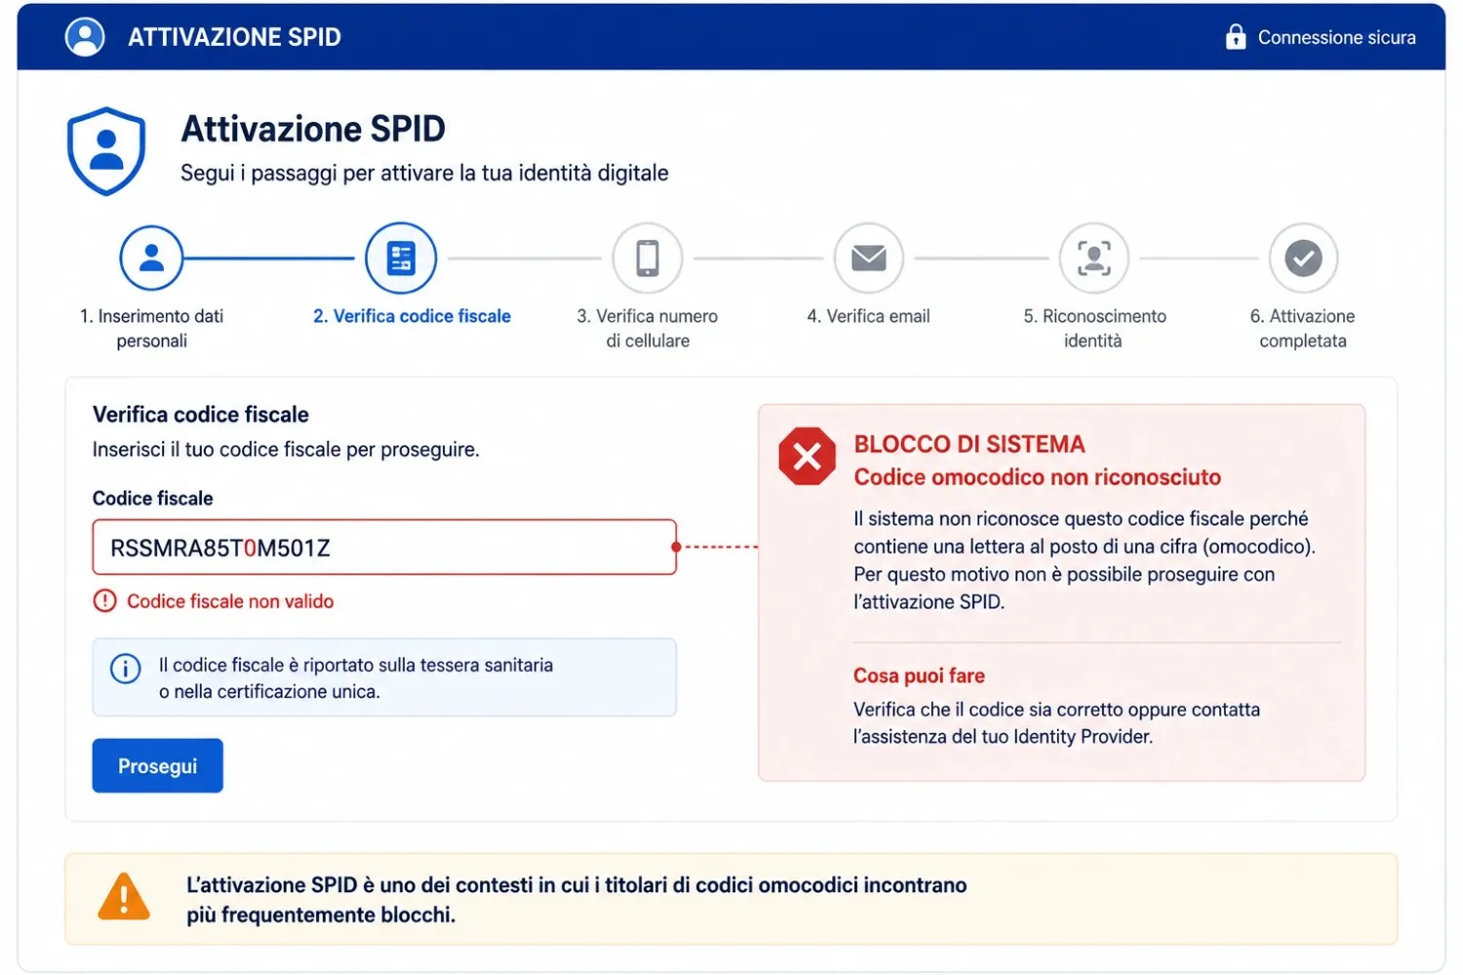
Task: Click the red X error octagon icon
Action: (x=808, y=456)
